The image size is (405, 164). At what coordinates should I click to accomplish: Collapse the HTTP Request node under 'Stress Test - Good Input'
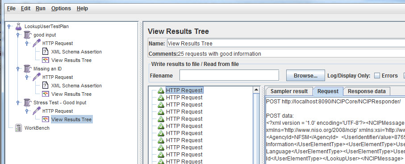[x=27, y=111]
